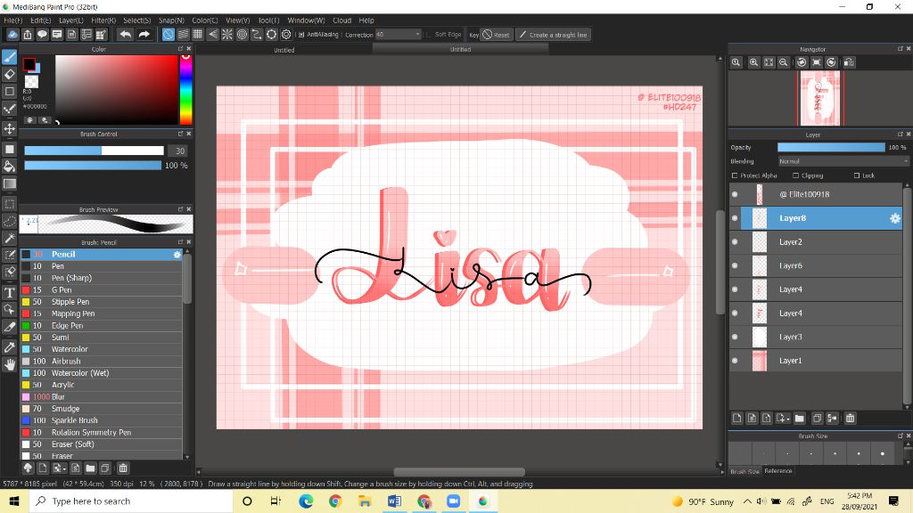Click the Navigator flip view icon

[849, 62]
